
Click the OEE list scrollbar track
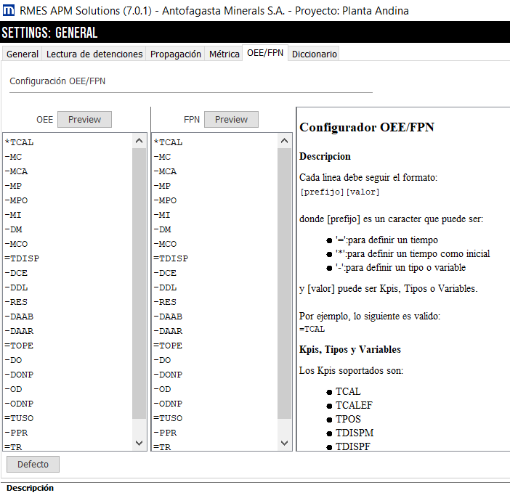[139, 290]
